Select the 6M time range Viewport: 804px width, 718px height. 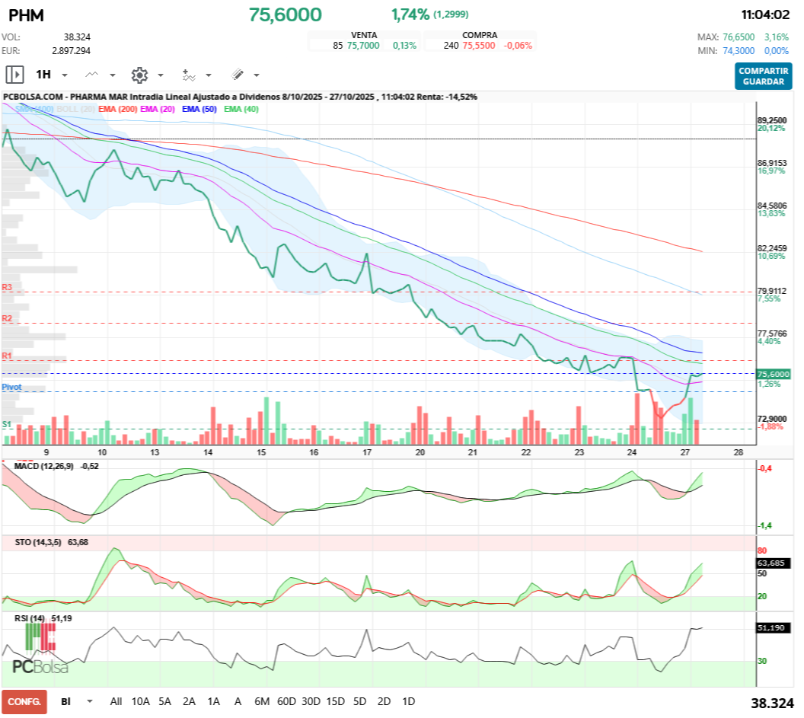262,701
